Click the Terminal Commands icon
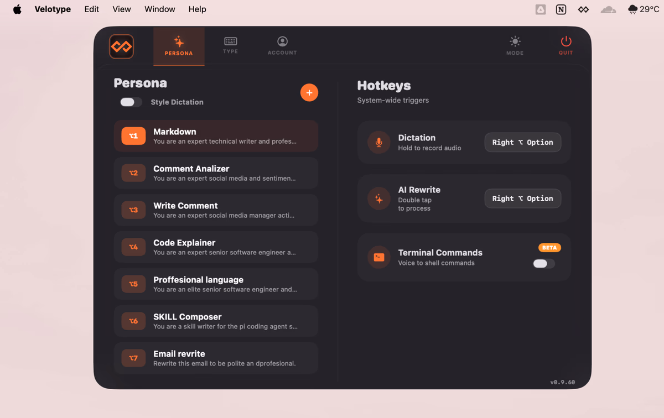 (379, 257)
